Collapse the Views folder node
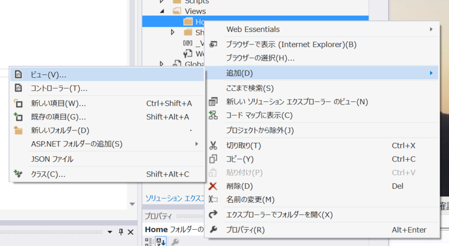This screenshot has height=246, width=449. click(162, 11)
